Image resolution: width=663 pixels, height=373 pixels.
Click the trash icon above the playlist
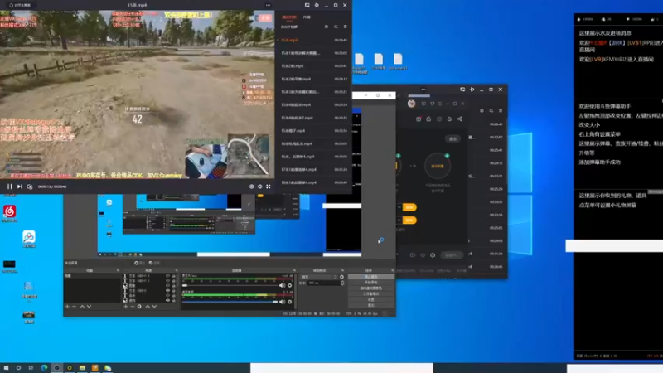coord(345,27)
